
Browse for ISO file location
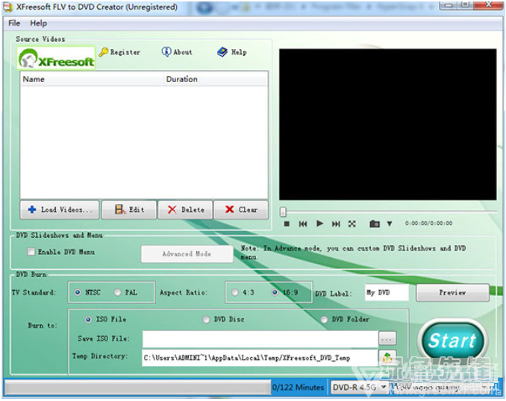387,339
